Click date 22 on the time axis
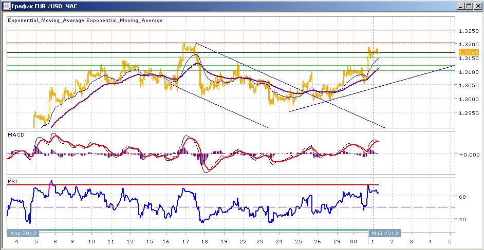 point(242,242)
